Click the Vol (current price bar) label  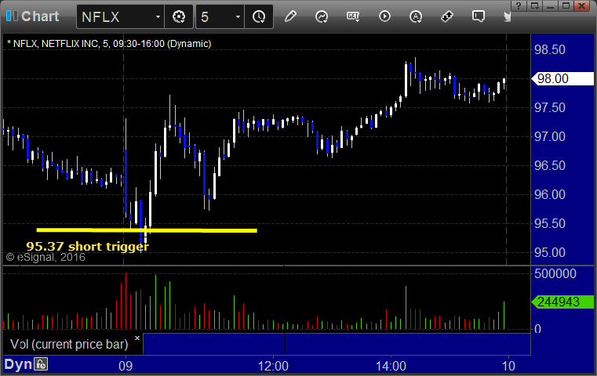(x=69, y=344)
